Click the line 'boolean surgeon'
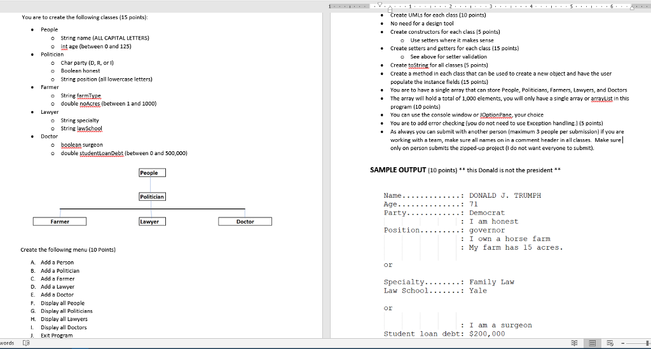The width and height of the screenshot is (651, 349). (82, 145)
